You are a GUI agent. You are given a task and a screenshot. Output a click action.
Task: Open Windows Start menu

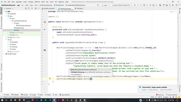(x=2, y=100)
